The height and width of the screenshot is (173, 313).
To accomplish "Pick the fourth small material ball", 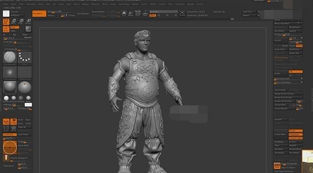I will point(28,98).
